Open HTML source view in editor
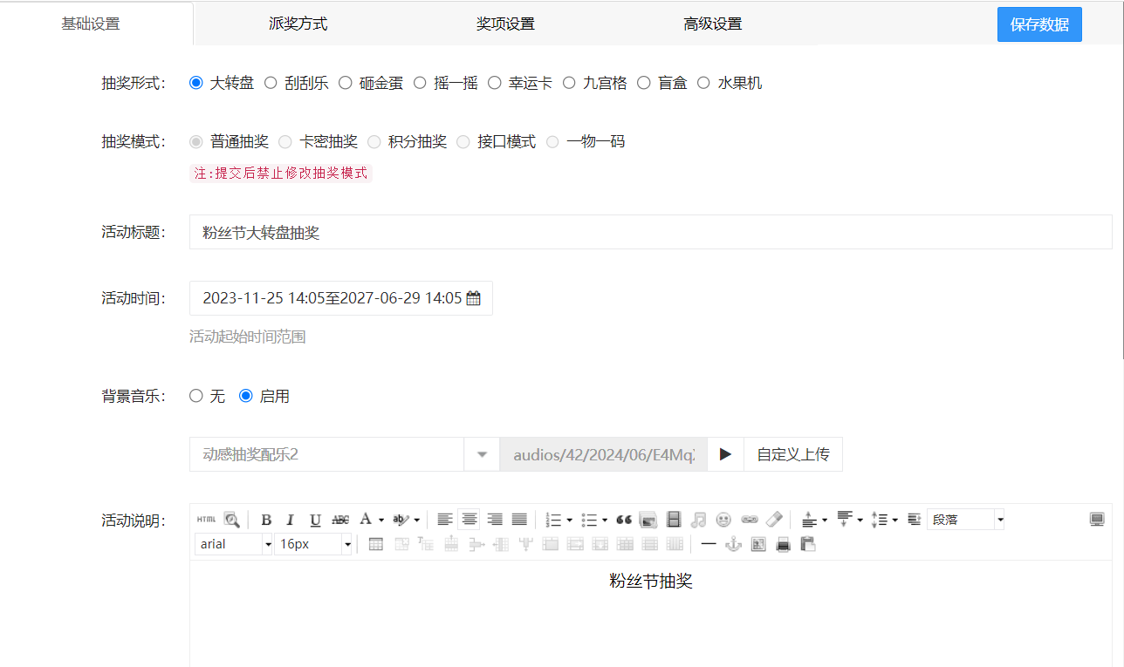This screenshot has height=667, width=1124. pos(206,520)
